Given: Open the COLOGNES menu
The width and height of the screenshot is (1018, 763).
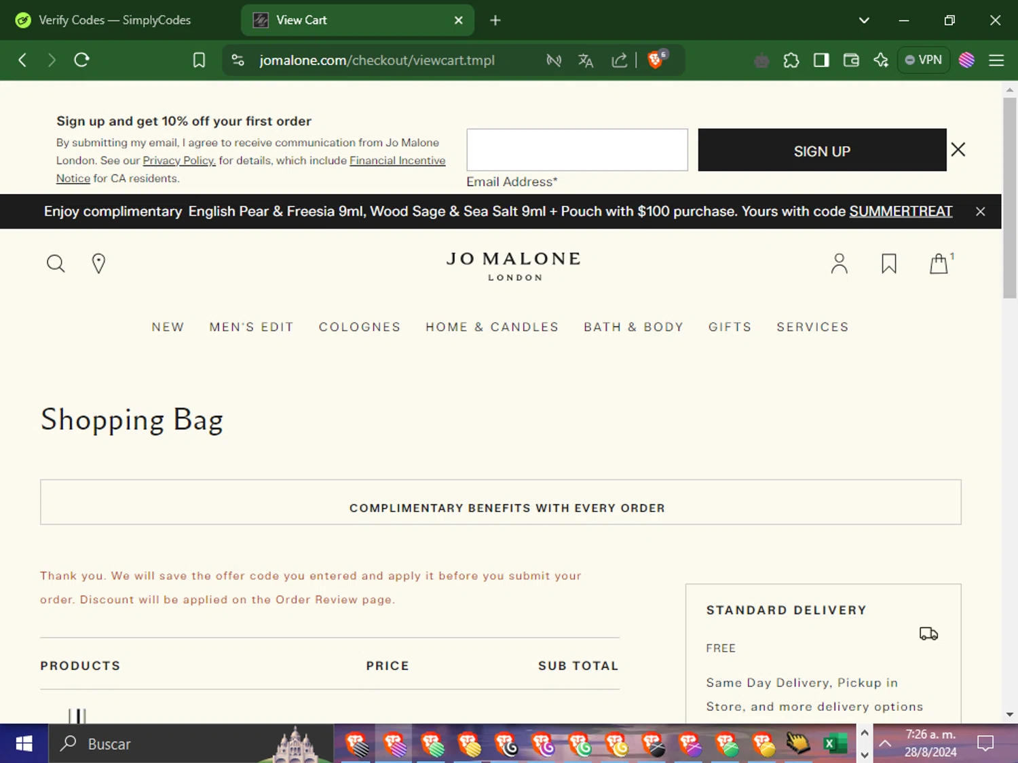Looking at the screenshot, I should pyautogui.click(x=360, y=327).
